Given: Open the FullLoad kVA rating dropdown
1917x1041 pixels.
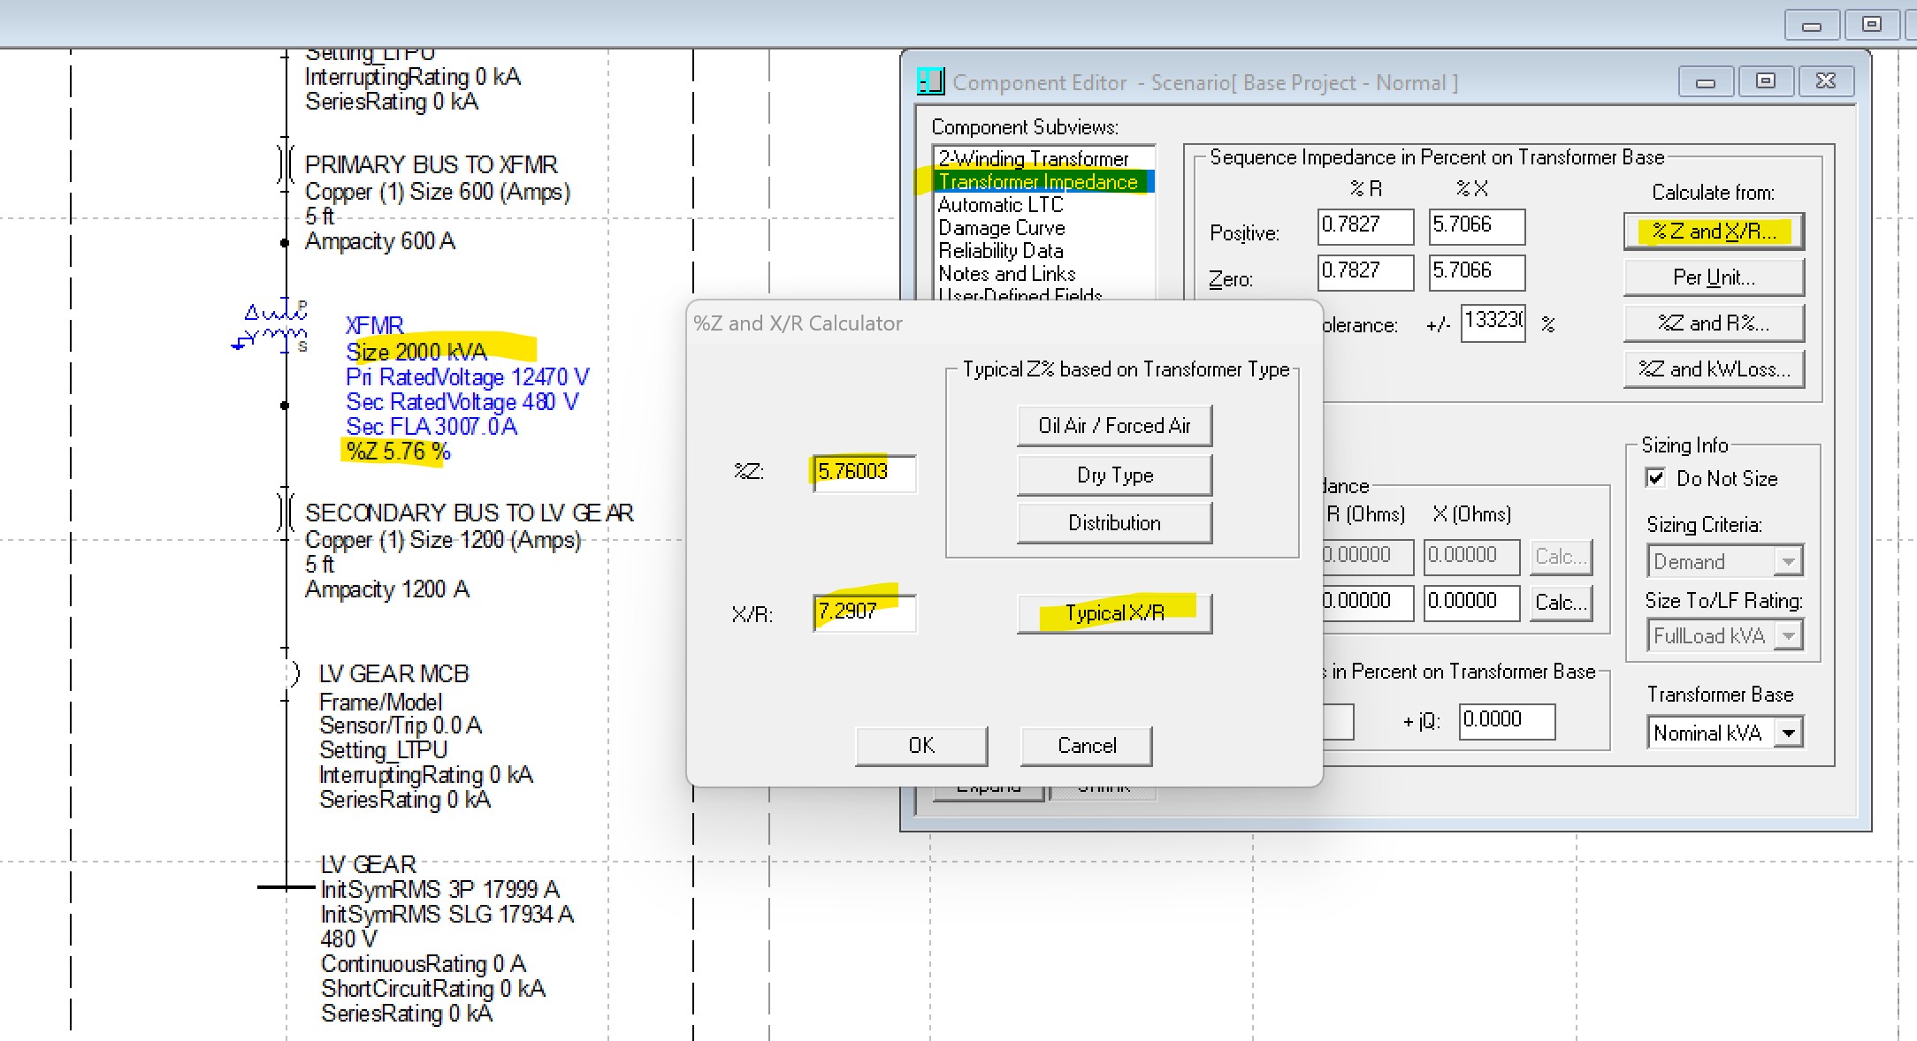Looking at the screenshot, I should [1789, 635].
